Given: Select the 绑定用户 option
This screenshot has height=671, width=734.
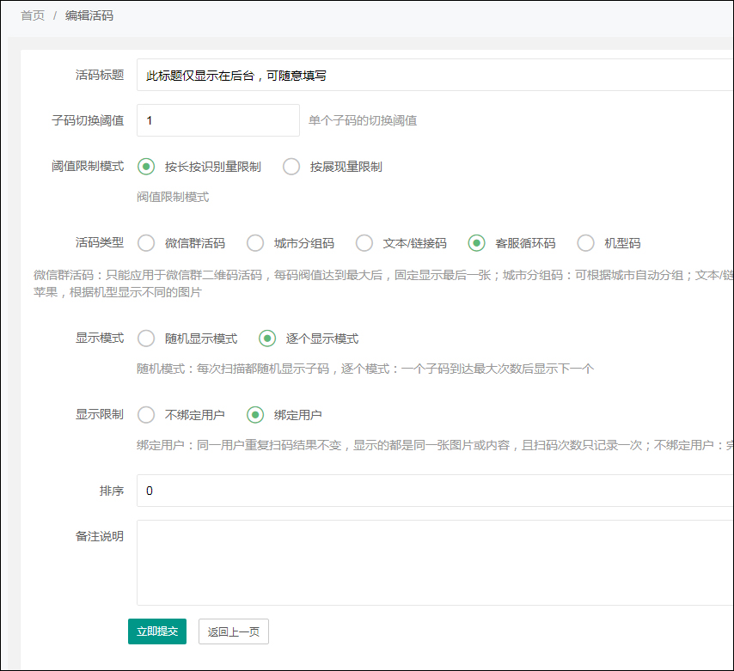Looking at the screenshot, I should [255, 415].
